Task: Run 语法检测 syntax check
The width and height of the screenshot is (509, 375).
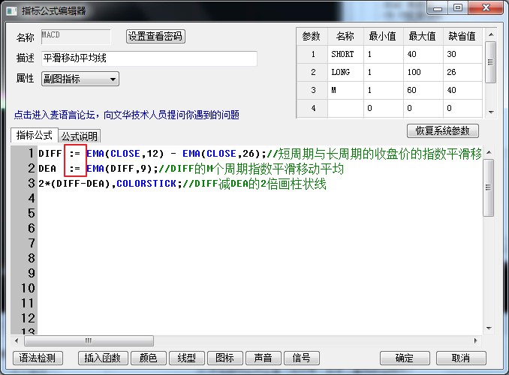Action: 38,358
